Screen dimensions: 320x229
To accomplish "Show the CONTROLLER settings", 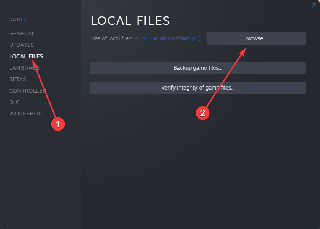I will point(27,91).
